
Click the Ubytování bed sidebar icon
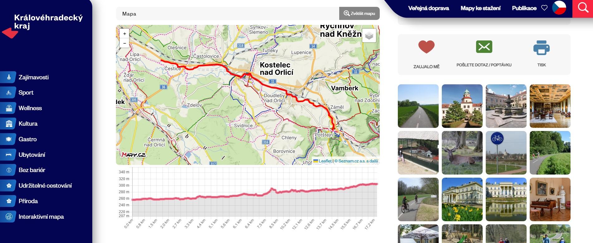[x=8, y=155]
